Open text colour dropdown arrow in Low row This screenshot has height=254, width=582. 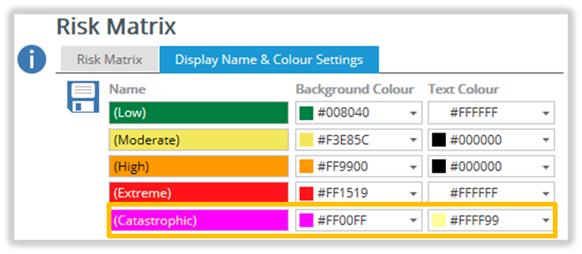pyautogui.click(x=545, y=113)
